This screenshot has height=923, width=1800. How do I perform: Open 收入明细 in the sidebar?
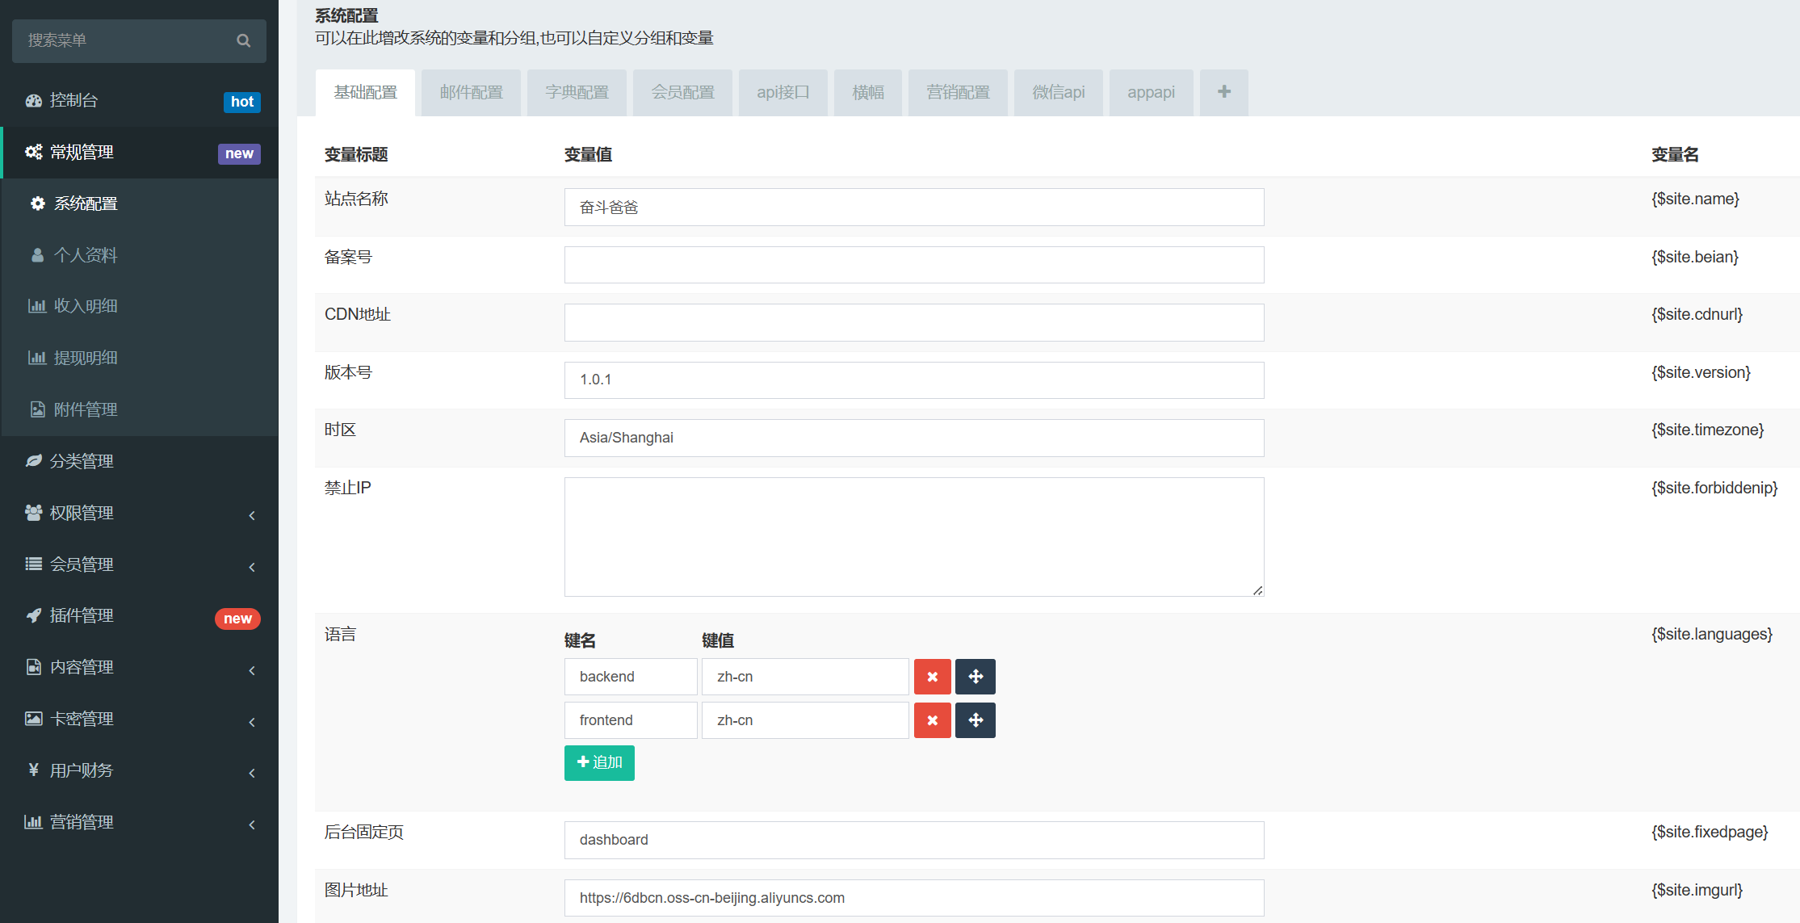[139, 306]
